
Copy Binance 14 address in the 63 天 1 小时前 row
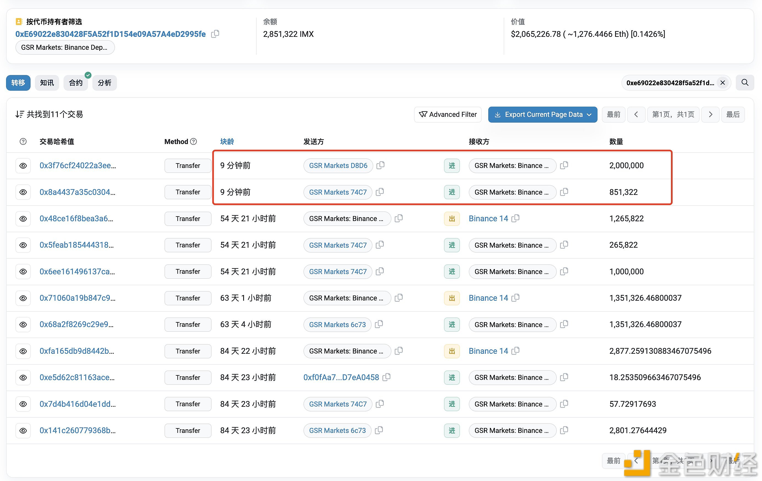click(516, 298)
